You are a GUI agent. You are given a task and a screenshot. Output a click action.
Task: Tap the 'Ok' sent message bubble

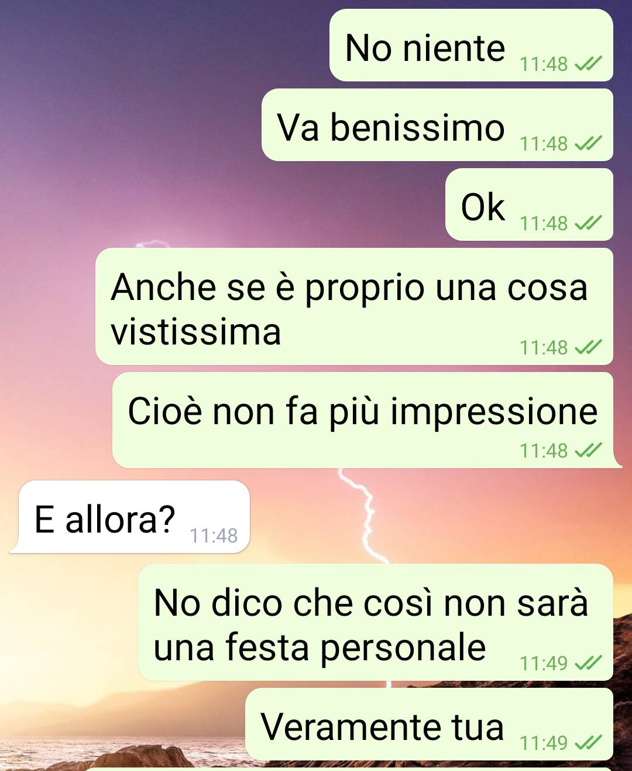[x=529, y=204]
